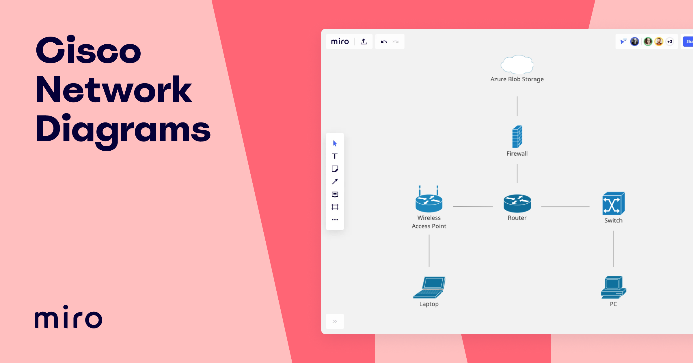This screenshot has width=693, height=363.
Task: Select the Frame tool
Action: [335, 207]
